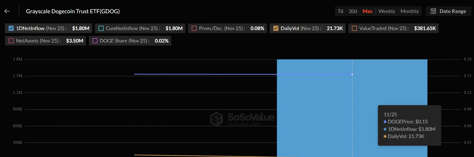Click the 900K left axis label
This screenshot has height=157, width=474.
[17, 109]
